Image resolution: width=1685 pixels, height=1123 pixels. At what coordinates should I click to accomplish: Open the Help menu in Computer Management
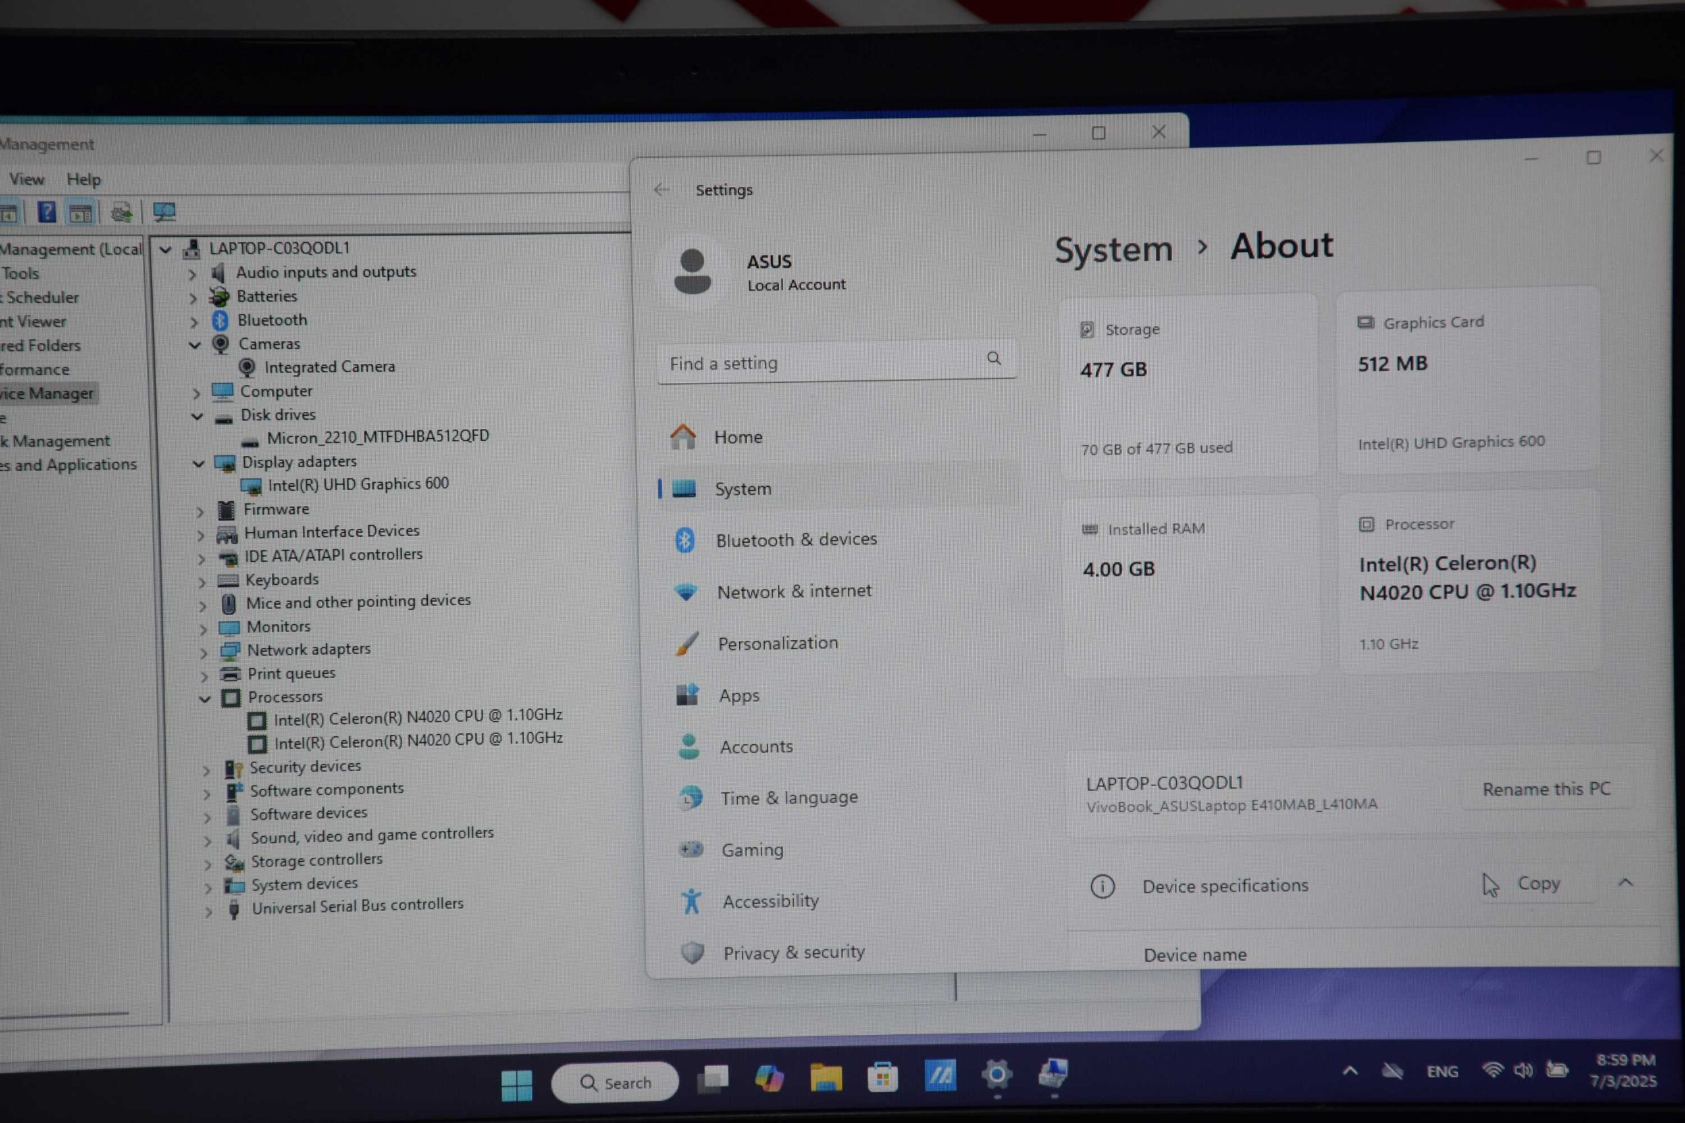tap(84, 179)
